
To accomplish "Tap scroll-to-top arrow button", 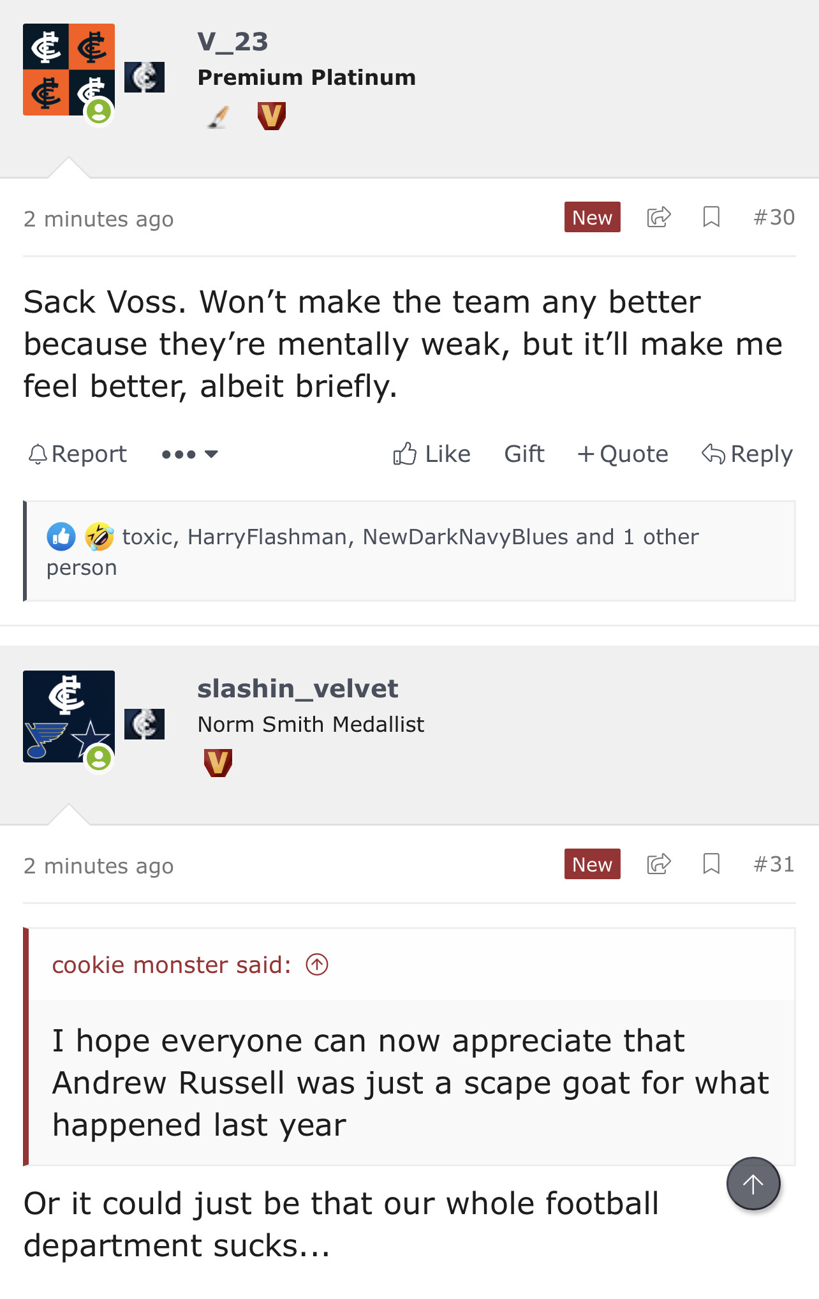I will pyautogui.click(x=753, y=1184).
